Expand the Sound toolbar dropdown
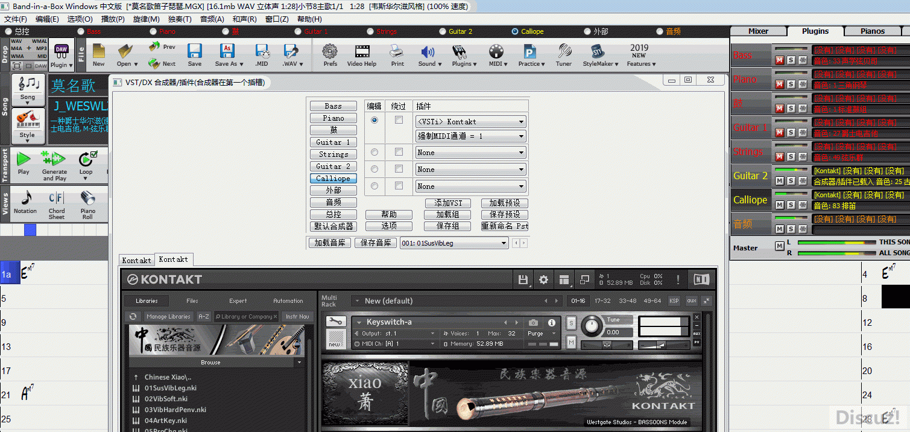Viewport: 910px width, 432px height. tap(440, 64)
